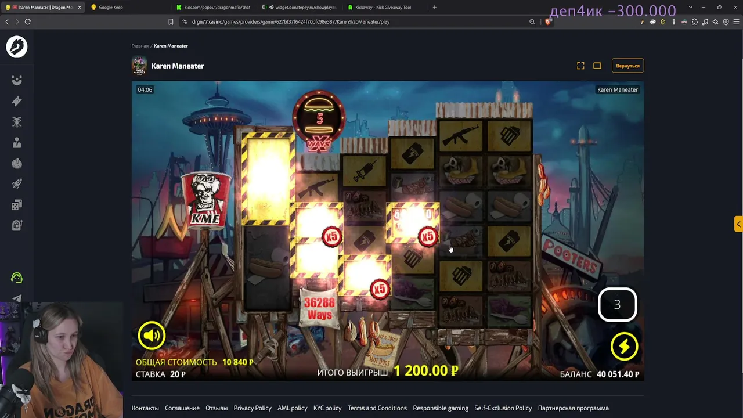Open the browser hamburger menu

coord(736,22)
